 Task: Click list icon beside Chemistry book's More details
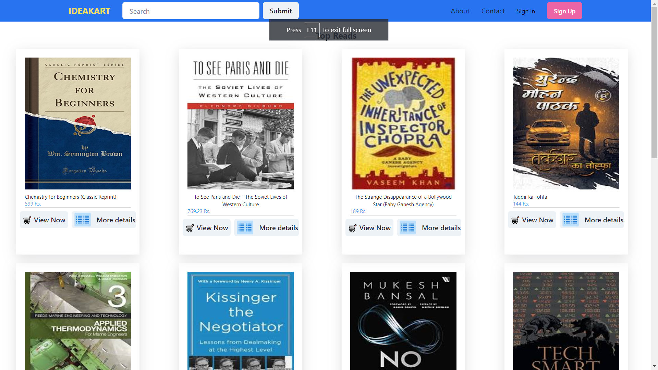click(83, 220)
